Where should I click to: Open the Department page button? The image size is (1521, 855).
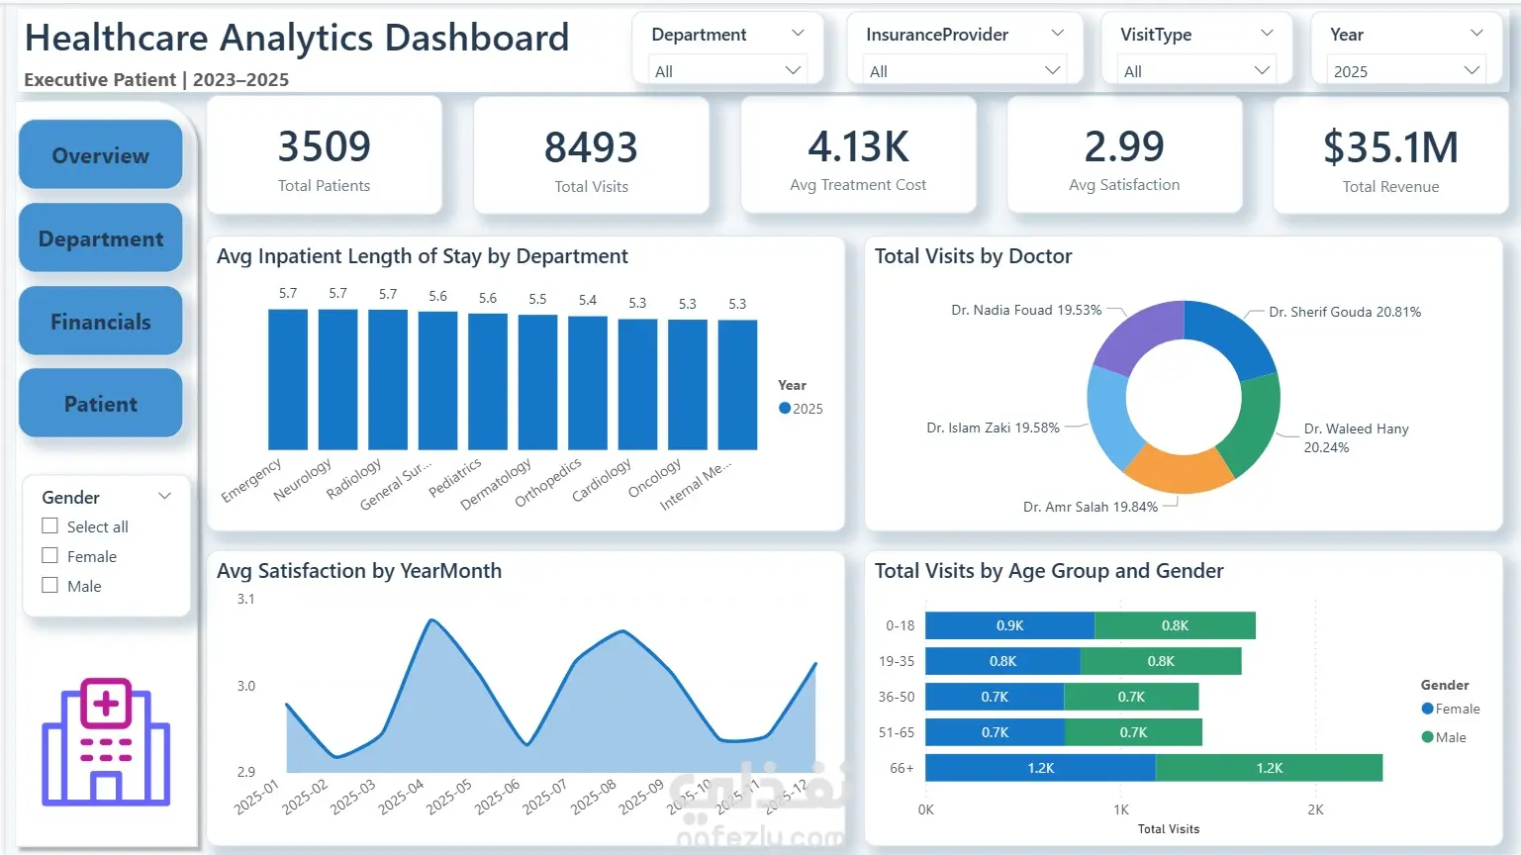point(101,237)
